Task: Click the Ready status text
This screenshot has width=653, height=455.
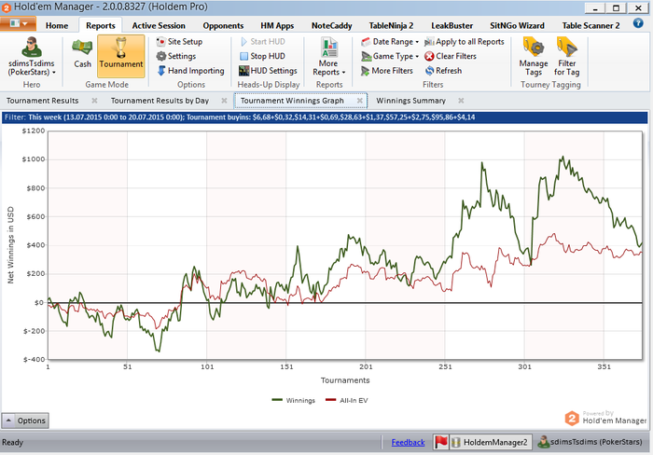Action: click(12, 443)
